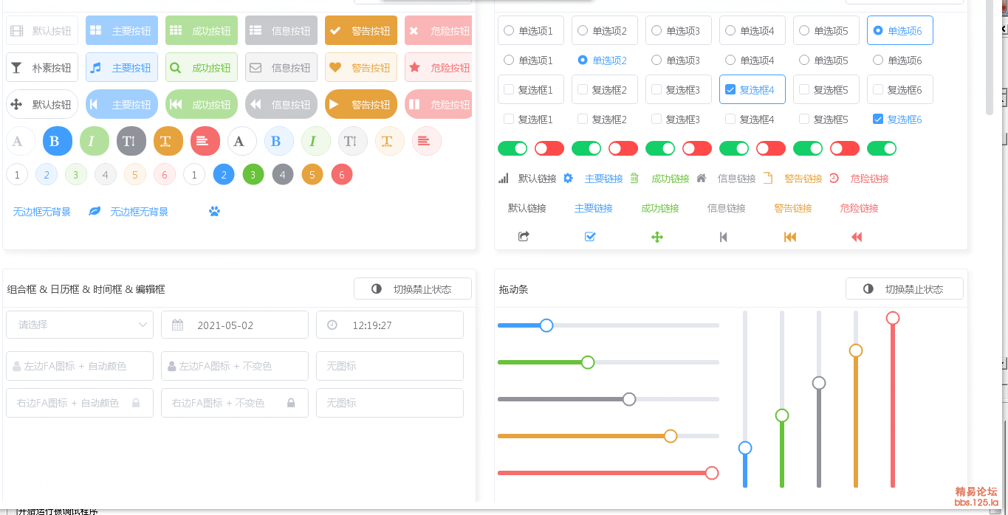Click the blue check-square icon link
This screenshot has width=1008, height=515.
point(590,237)
